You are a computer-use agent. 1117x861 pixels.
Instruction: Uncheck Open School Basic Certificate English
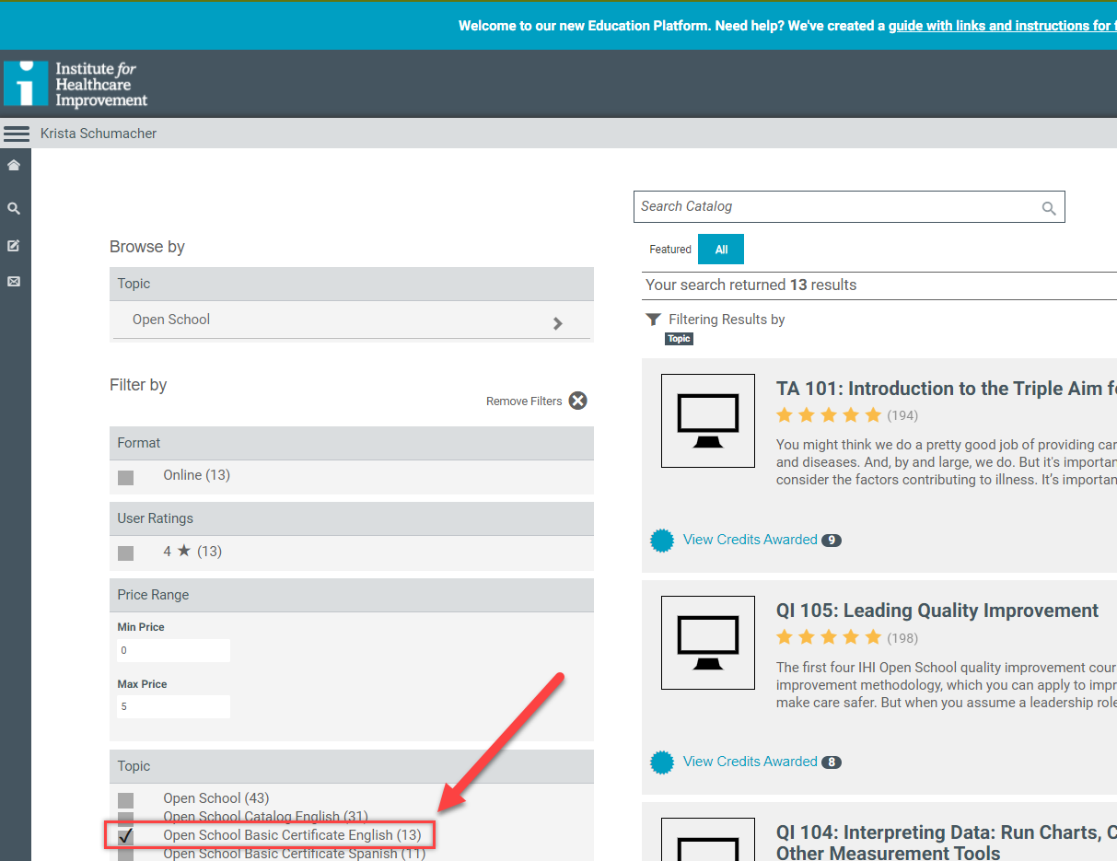[x=126, y=836]
